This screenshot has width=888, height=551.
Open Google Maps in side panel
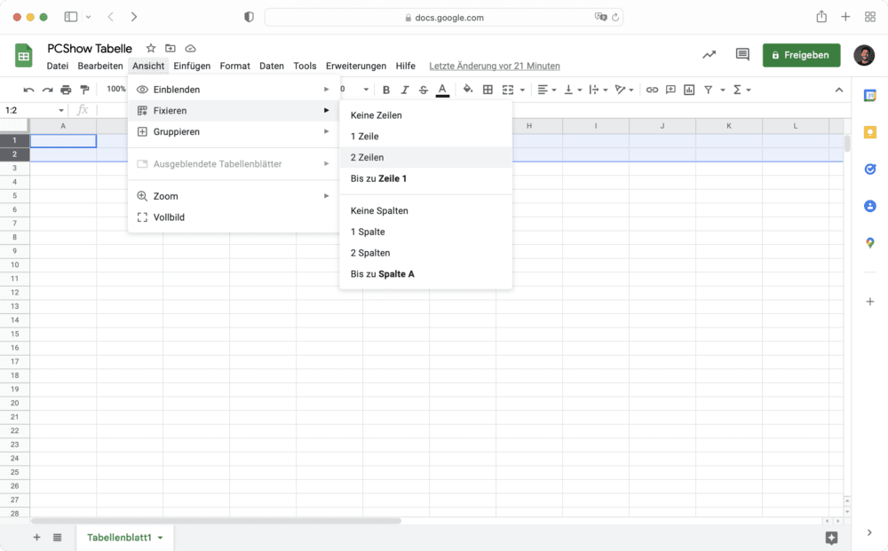(870, 243)
